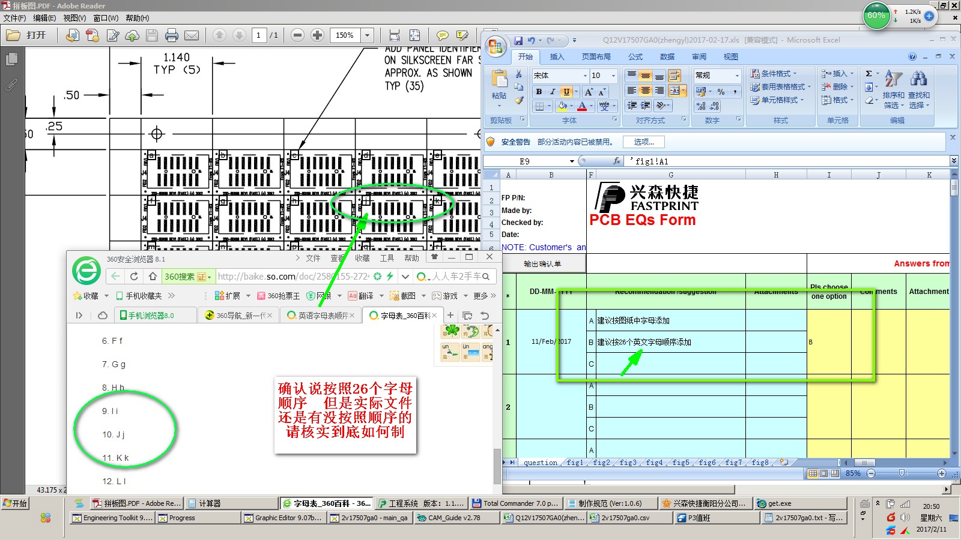This screenshot has height=540, width=961.
Task: Switch to the 公式 ribbon tab in Excel
Action: pos(635,57)
